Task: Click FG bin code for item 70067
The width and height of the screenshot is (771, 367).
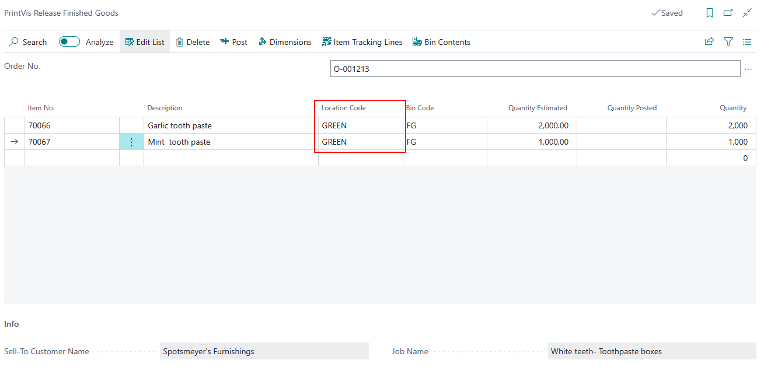Action: (x=445, y=142)
